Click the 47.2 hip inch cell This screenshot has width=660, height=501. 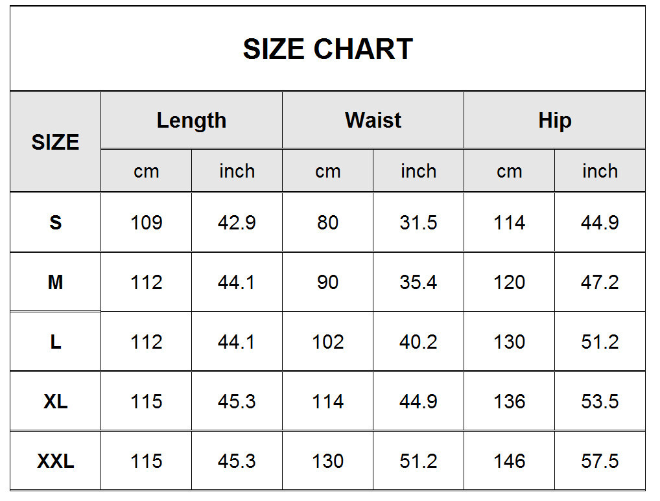pos(600,282)
